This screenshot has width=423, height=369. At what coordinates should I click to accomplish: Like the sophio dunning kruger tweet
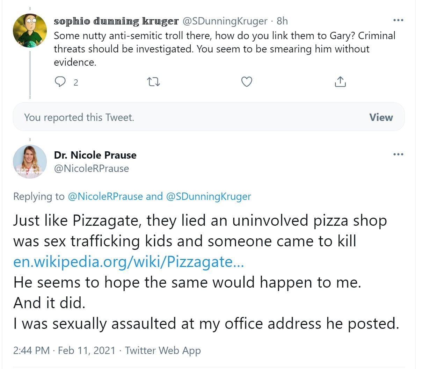tap(247, 82)
